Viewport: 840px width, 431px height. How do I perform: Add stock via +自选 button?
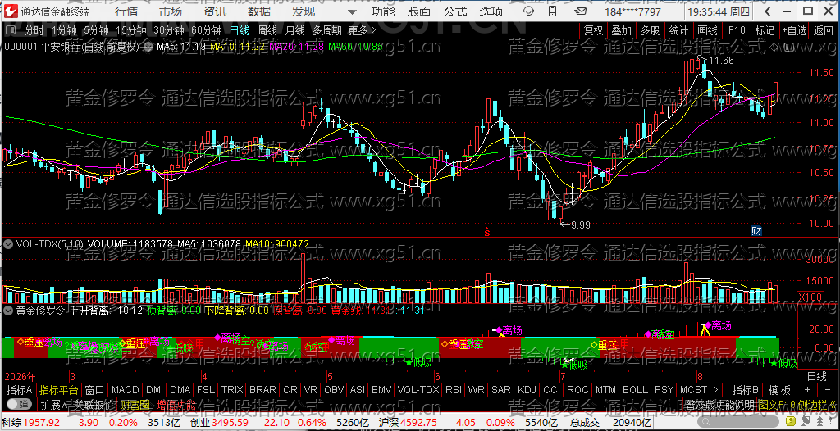pos(794,30)
